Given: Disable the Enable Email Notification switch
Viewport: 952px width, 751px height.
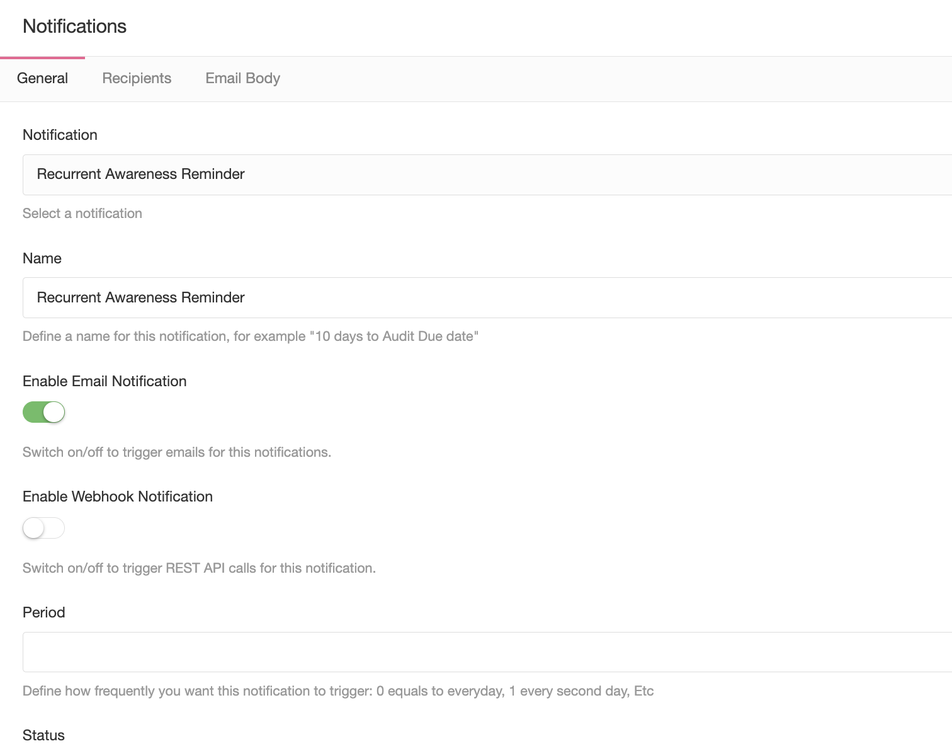Looking at the screenshot, I should pyautogui.click(x=43, y=412).
